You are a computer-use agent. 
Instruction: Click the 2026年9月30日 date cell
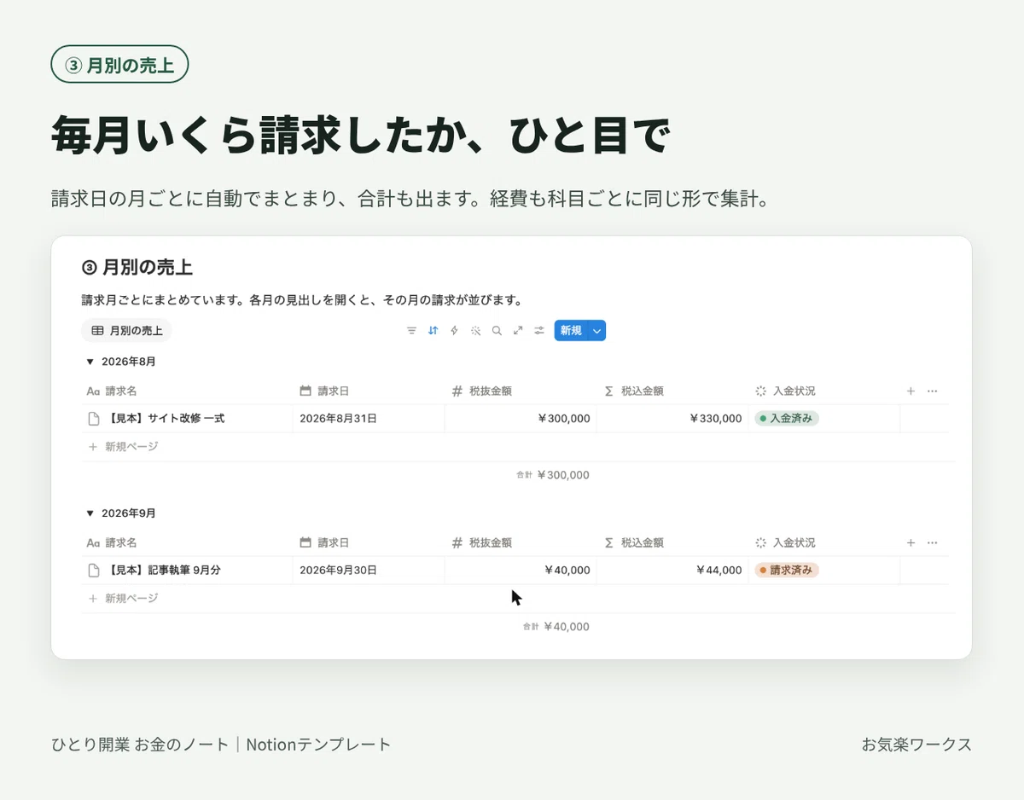pos(369,570)
